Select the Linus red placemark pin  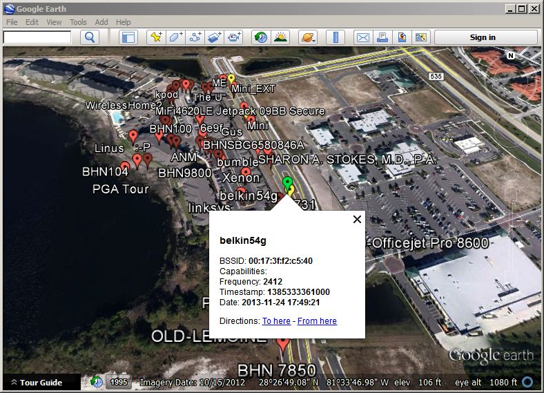133,137
